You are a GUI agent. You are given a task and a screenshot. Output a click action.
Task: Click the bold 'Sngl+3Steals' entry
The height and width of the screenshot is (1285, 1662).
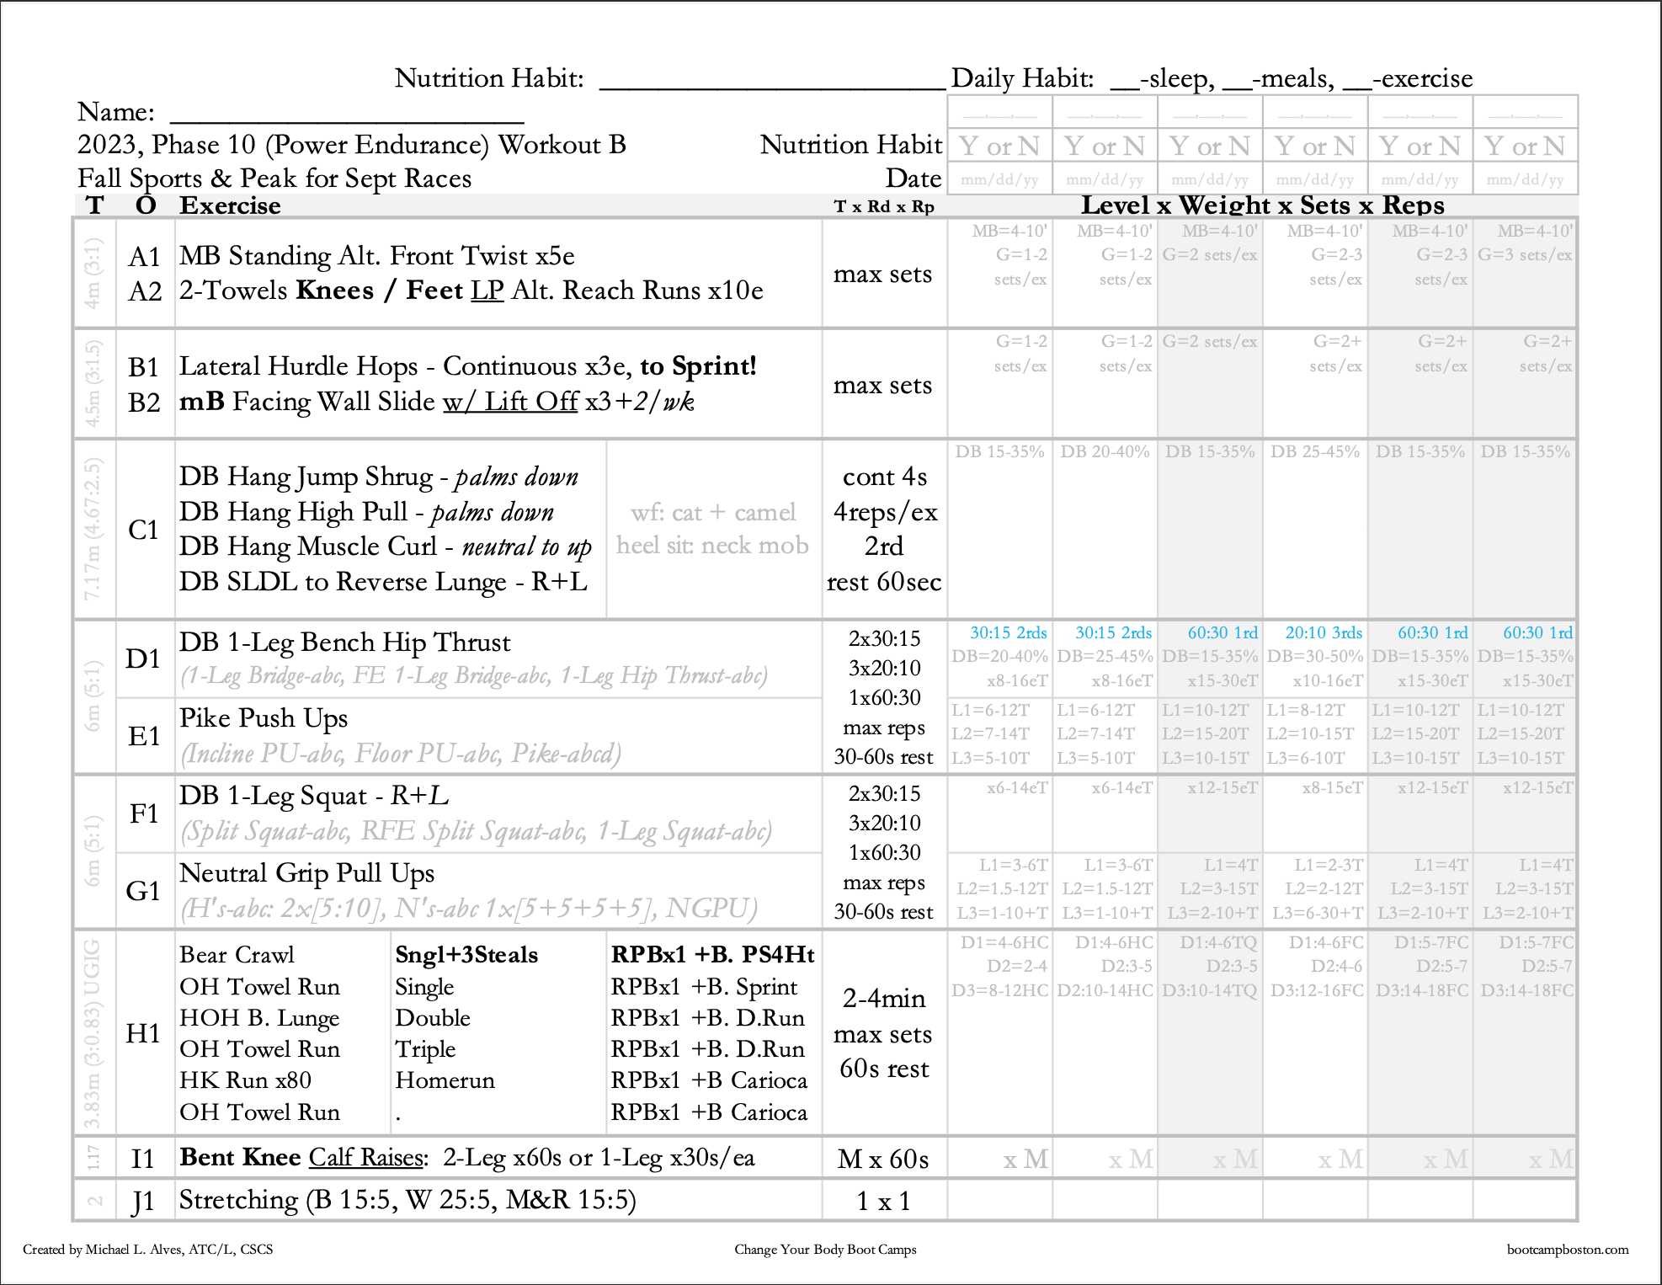pos(466,955)
